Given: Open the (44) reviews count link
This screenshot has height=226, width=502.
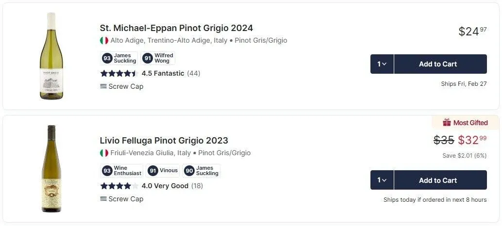Looking at the screenshot, I should pos(194,73).
